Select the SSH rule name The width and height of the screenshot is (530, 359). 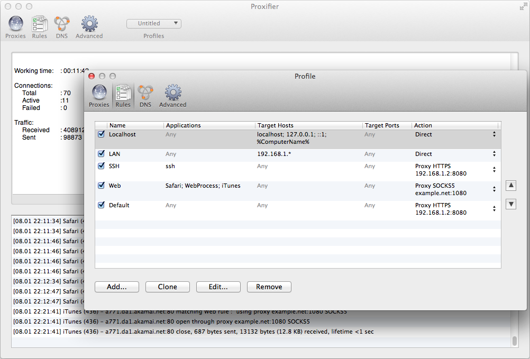click(x=114, y=166)
